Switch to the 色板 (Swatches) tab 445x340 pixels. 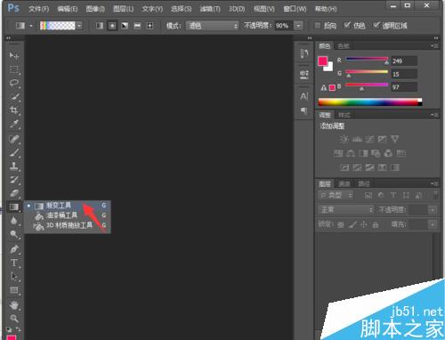344,46
